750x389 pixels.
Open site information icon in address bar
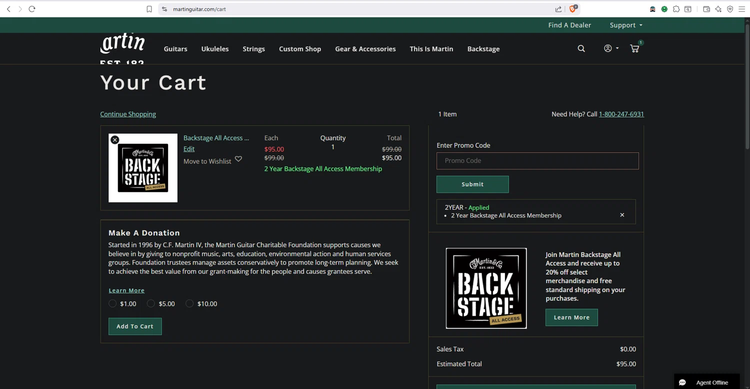pyautogui.click(x=164, y=9)
